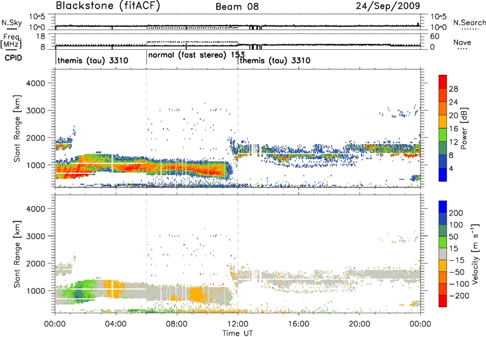Click the "20:00" time axis label
486x337 pixels.
(360, 324)
